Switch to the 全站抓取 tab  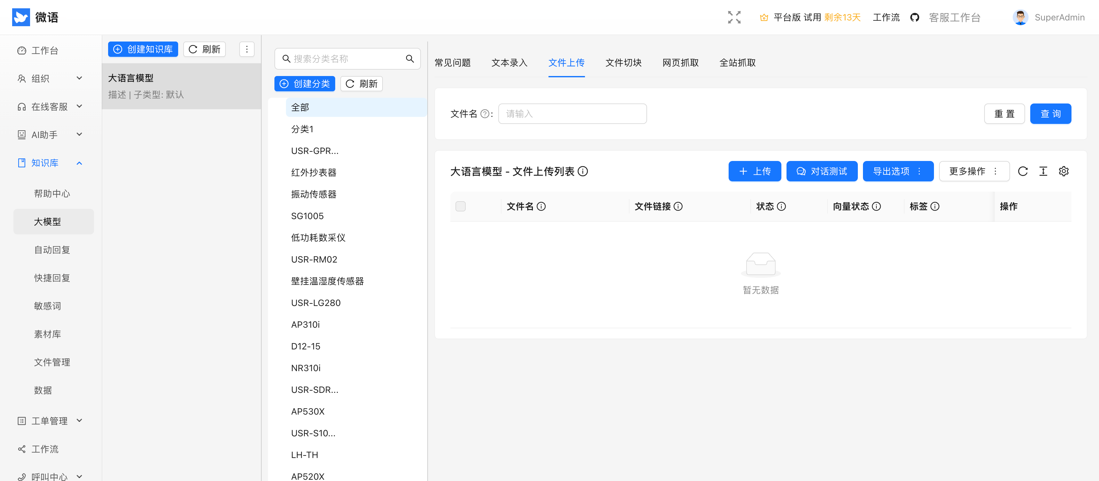(x=737, y=63)
